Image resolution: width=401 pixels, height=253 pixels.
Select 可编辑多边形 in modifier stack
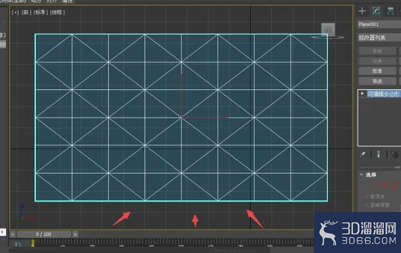pyautogui.click(x=384, y=94)
